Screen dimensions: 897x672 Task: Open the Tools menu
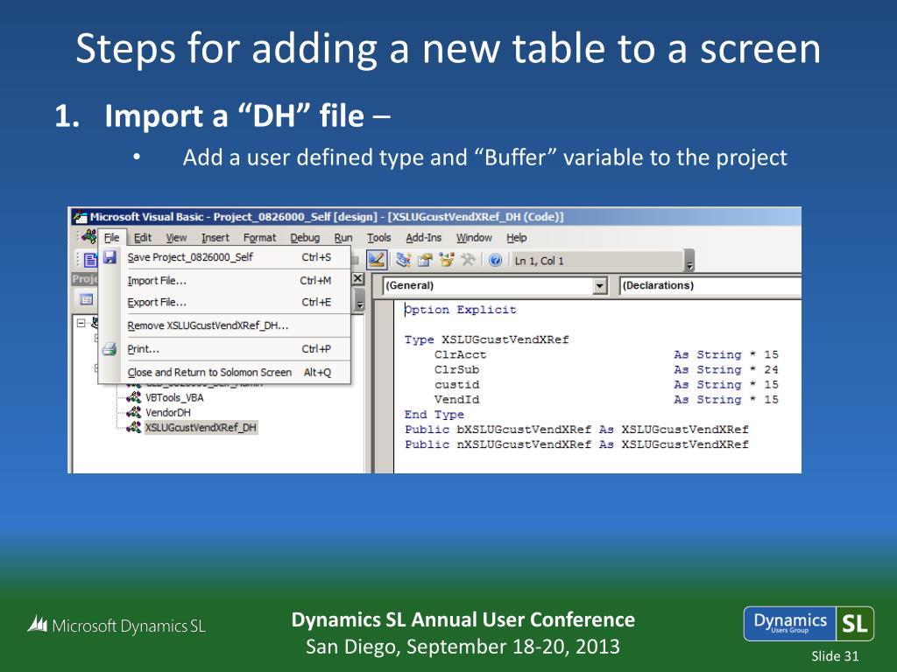pos(378,238)
